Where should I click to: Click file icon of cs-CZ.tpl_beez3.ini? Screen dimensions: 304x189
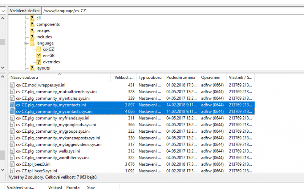click(12, 164)
